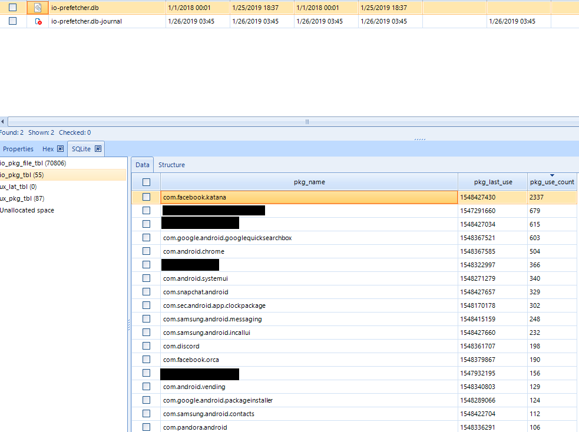579x432 pixels.
Task: Click the use count 504
Action: (x=535, y=251)
